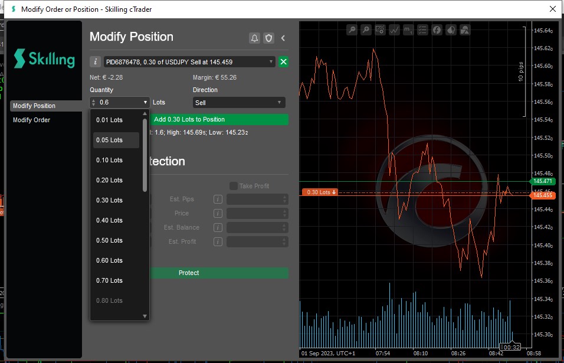
Task: Enable the Take Profit checkbox
Action: tap(234, 186)
